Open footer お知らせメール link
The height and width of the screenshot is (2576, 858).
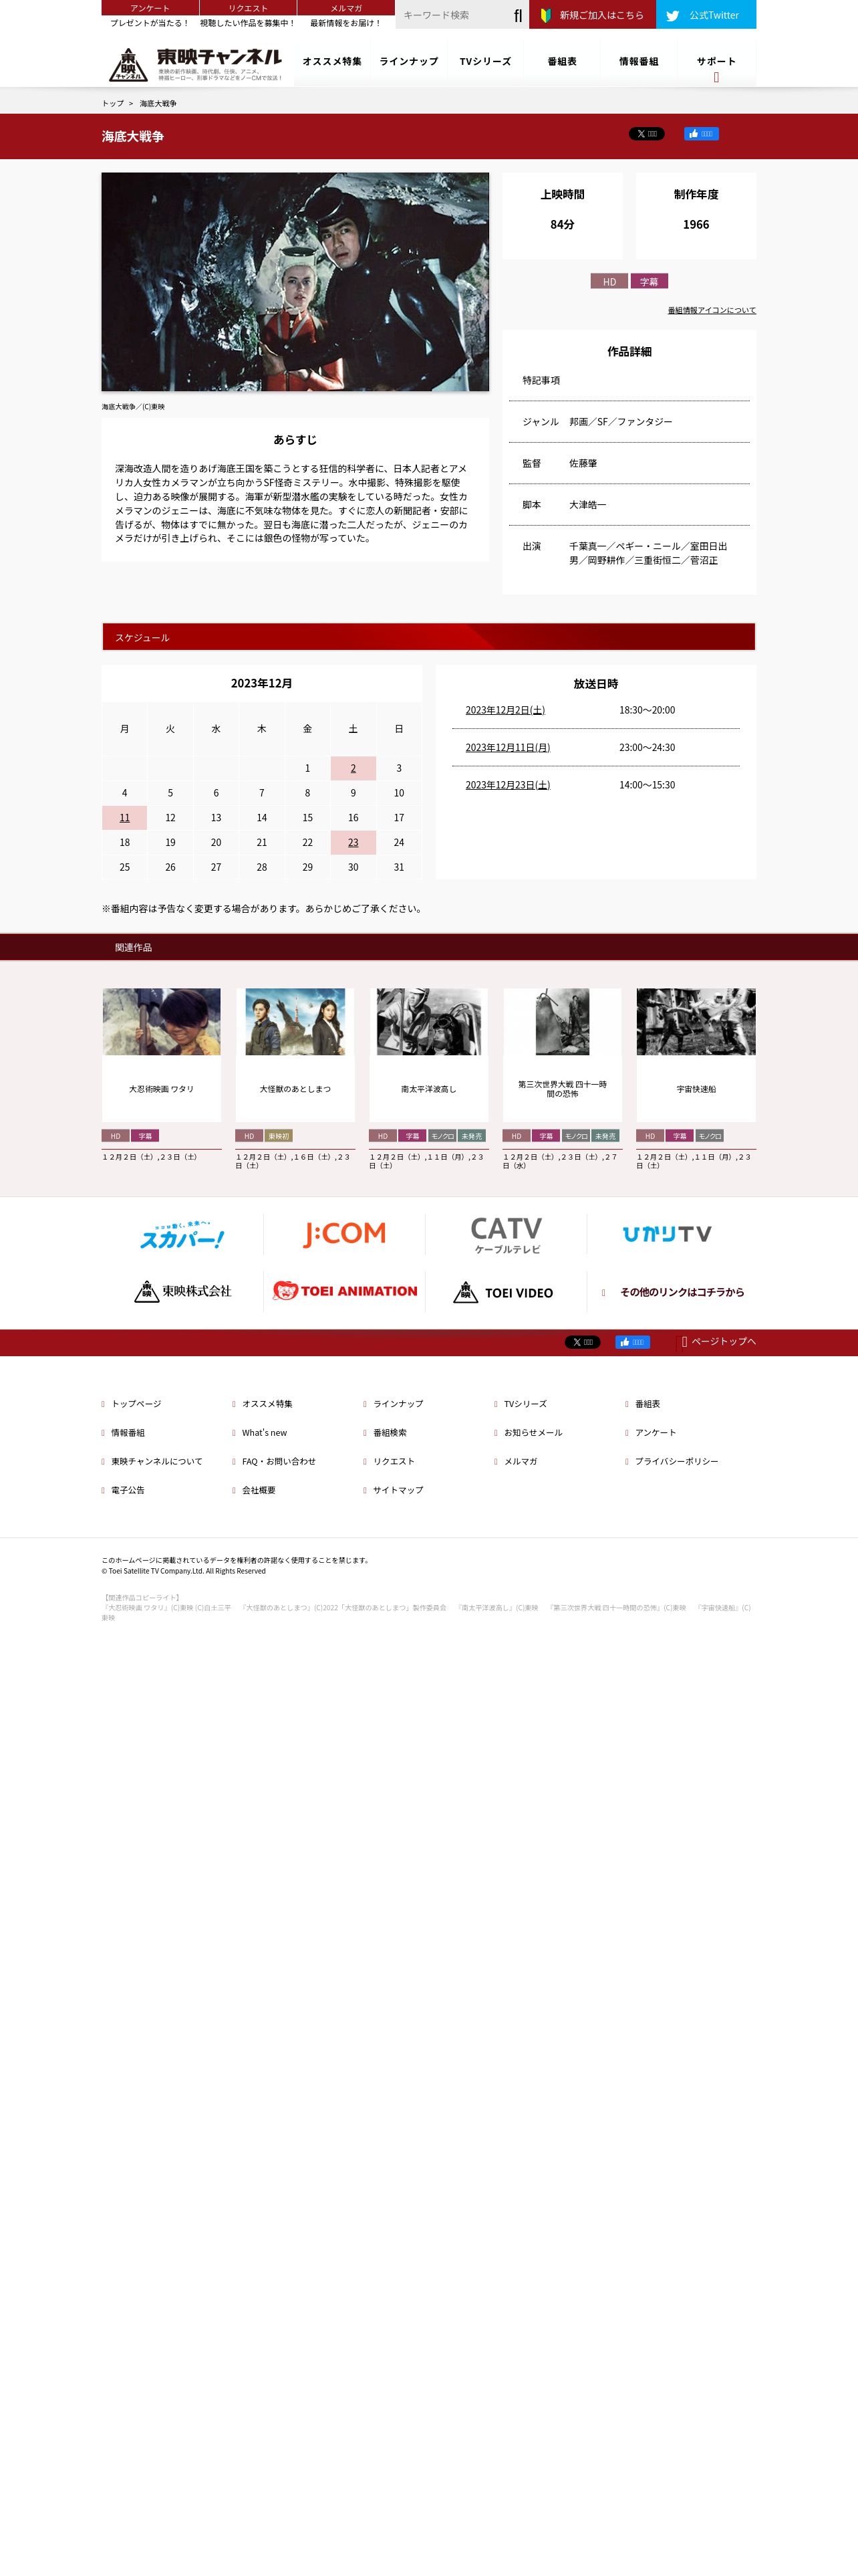533,1433
